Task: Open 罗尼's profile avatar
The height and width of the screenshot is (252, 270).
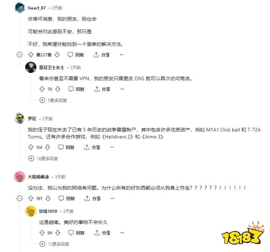Action: coord(20,118)
